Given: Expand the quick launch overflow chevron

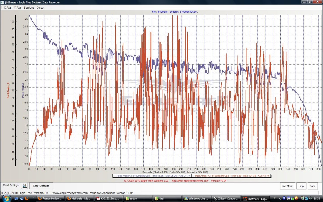Looking at the screenshot, I should (33, 198).
